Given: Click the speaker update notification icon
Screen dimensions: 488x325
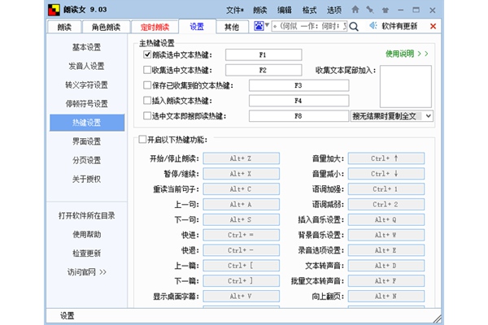Looking at the screenshot, I should [x=373, y=26].
